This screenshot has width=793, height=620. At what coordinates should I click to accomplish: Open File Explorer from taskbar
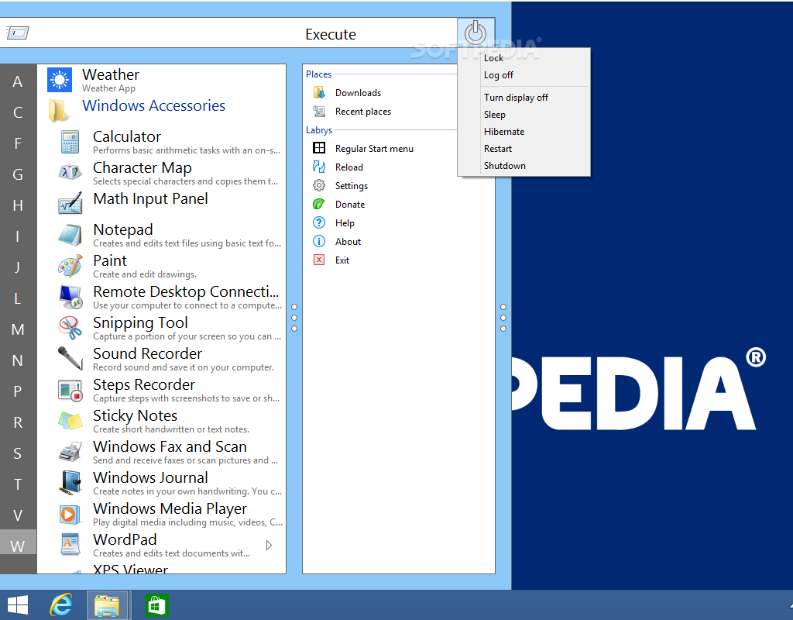point(107,605)
